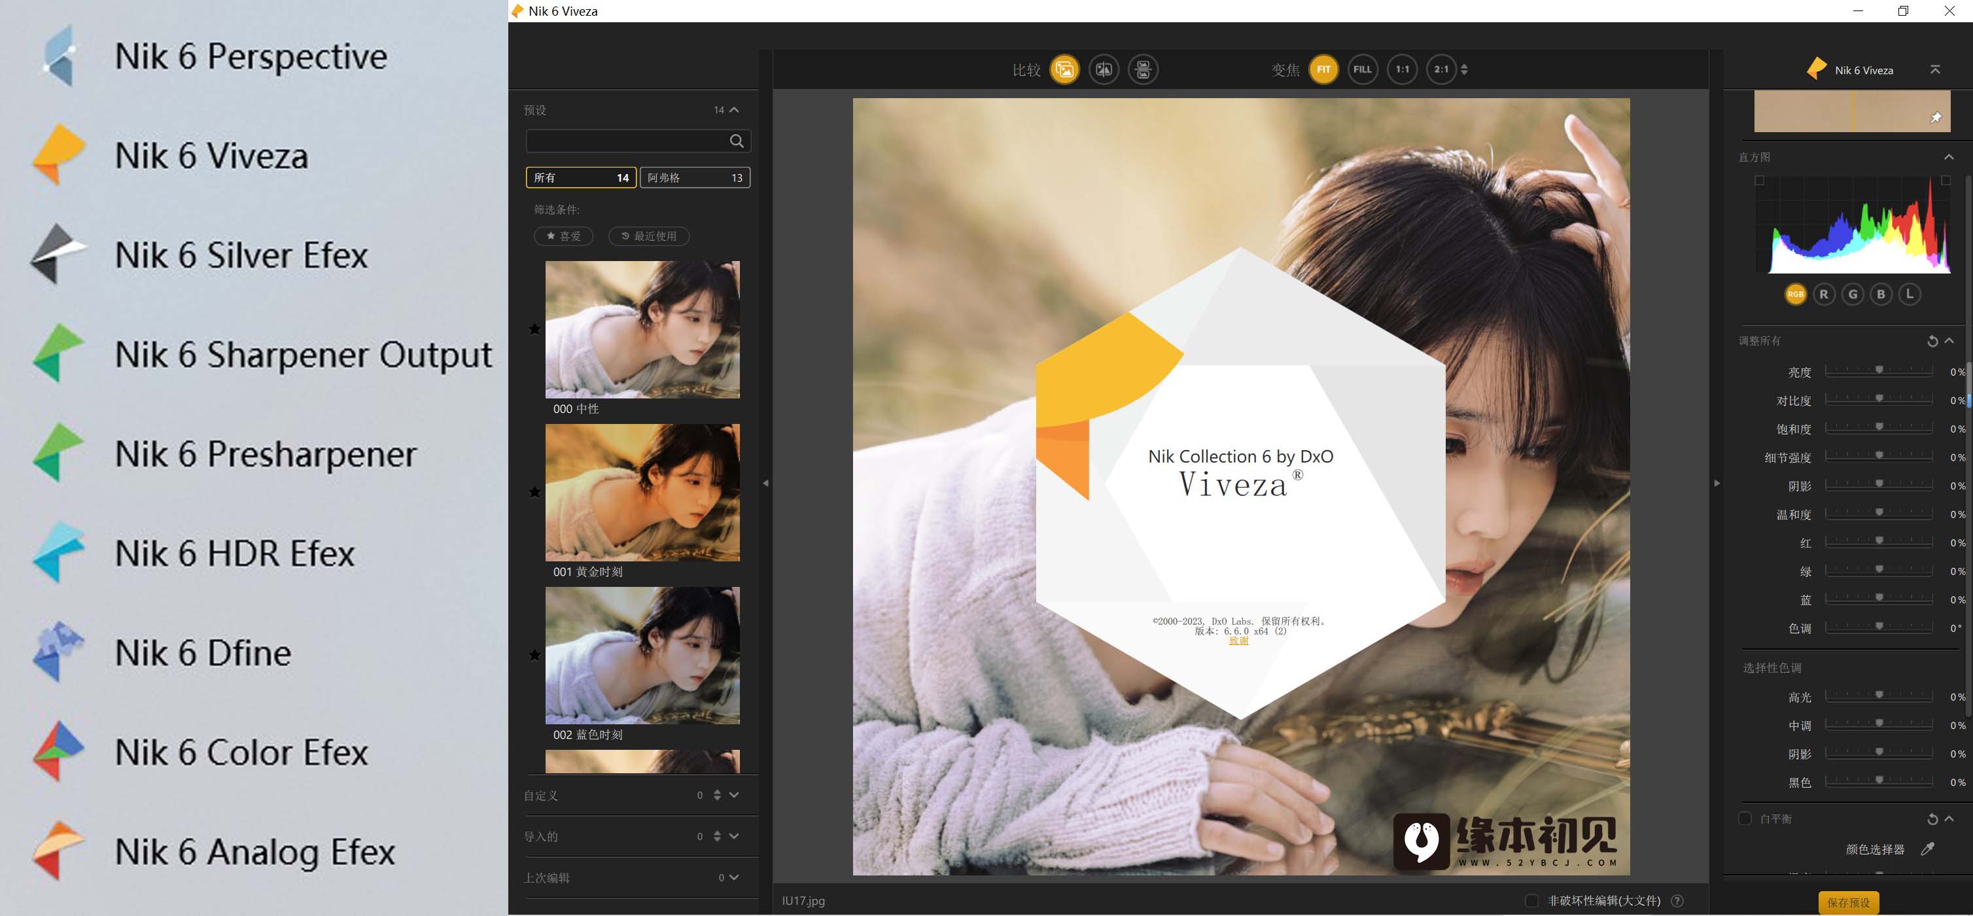The image size is (1973, 916).
Task: Toggle favorite star for 002 蓝色时刻
Action: click(534, 656)
